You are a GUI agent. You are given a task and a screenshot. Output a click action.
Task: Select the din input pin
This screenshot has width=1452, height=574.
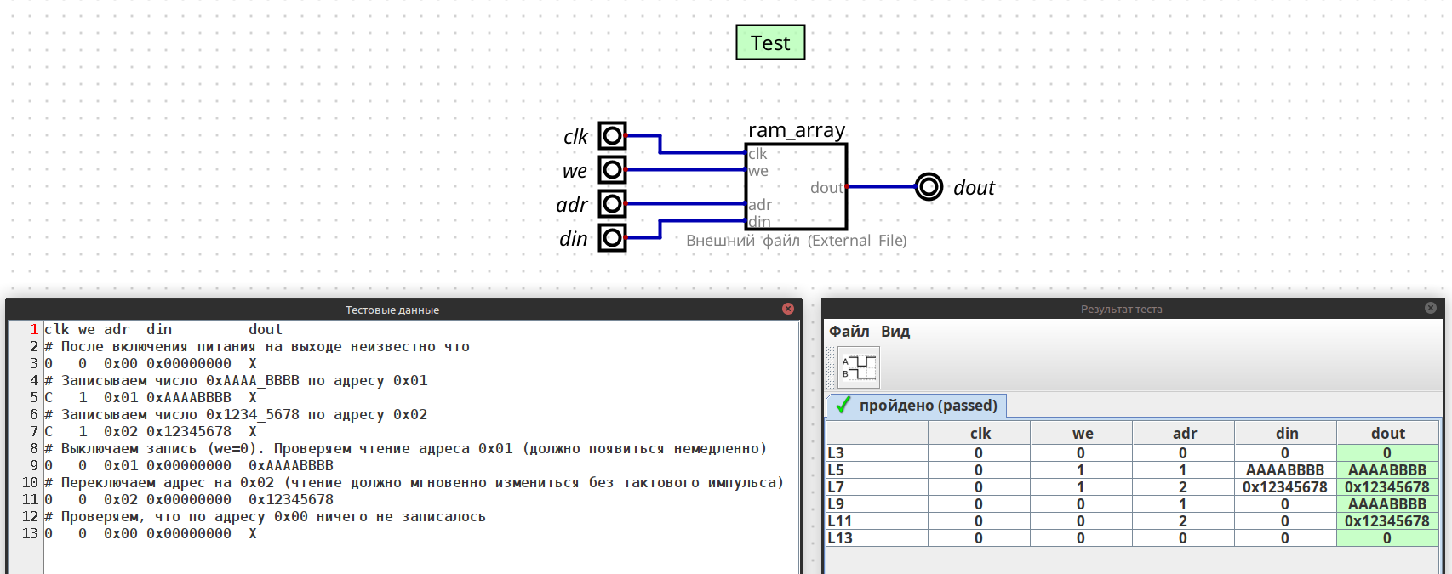pos(612,238)
